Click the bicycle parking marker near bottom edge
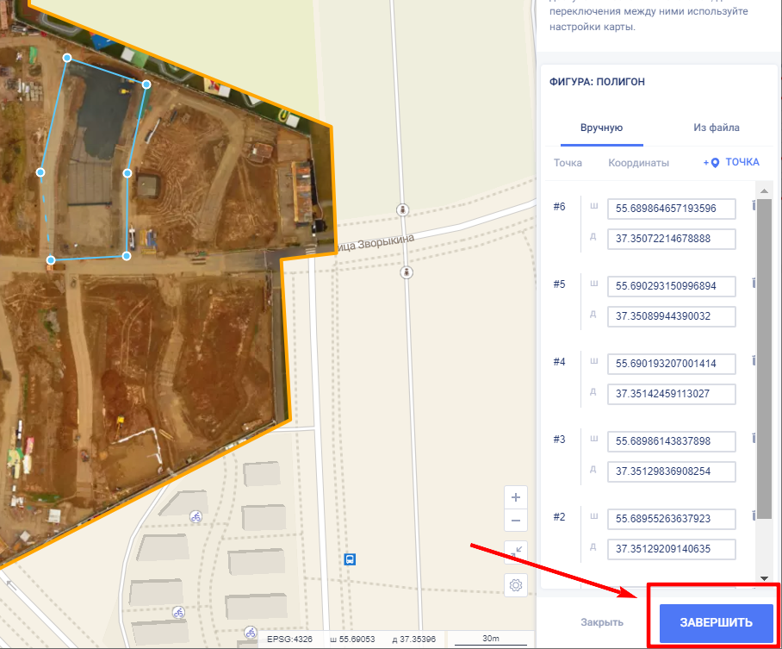782x649 pixels. pyautogui.click(x=250, y=632)
